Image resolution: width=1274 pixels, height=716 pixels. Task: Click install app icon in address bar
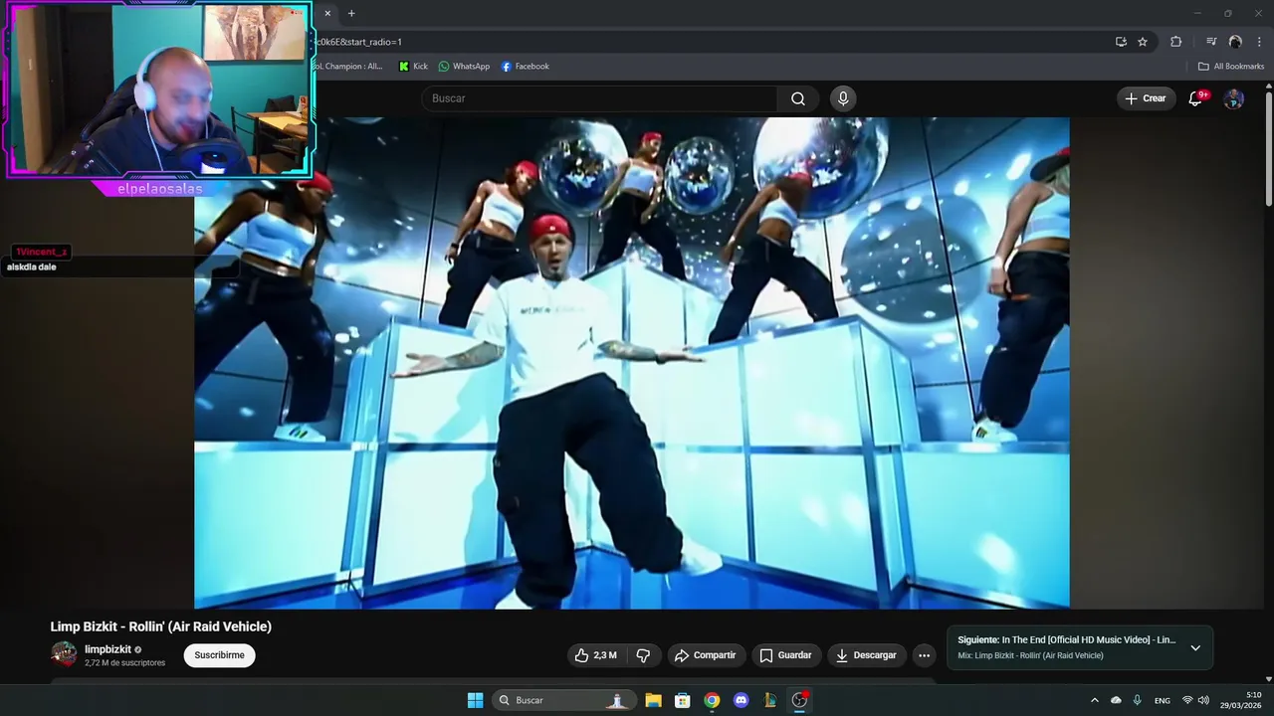point(1121,42)
